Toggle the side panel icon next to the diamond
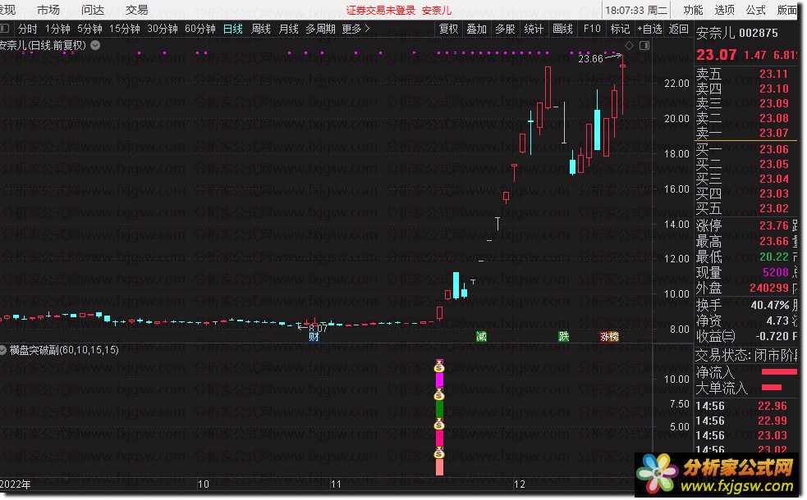 click(644, 46)
